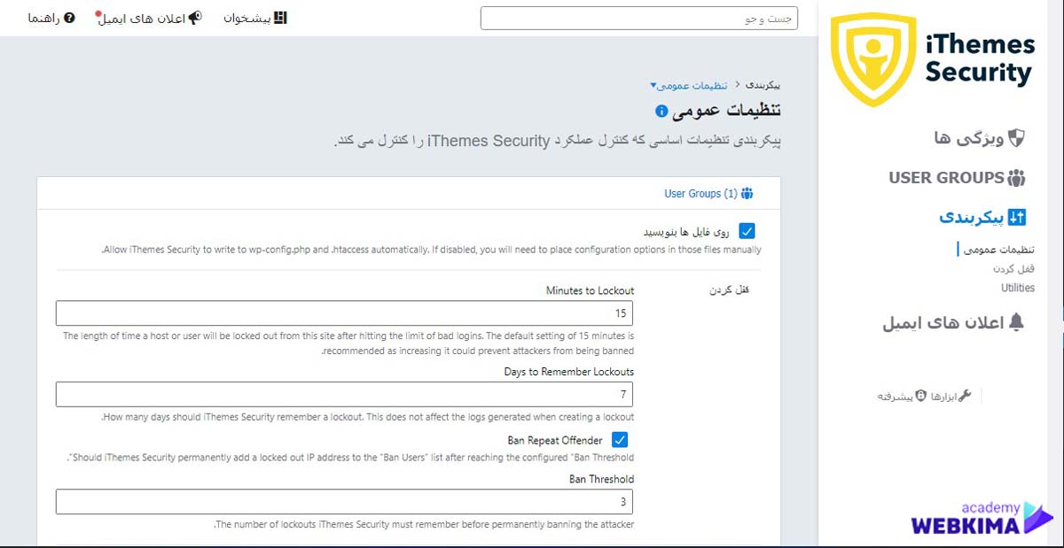Open اعلان های ایمیل sidebar section
This screenshot has width=1064, height=548.
coord(943,323)
